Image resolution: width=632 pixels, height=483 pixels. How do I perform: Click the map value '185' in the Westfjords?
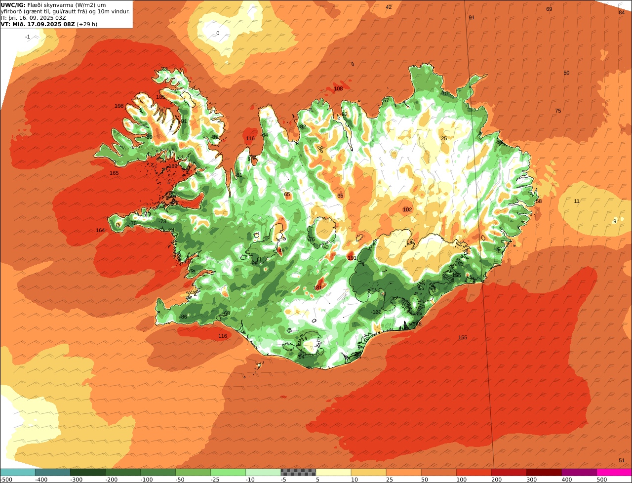(x=160, y=97)
